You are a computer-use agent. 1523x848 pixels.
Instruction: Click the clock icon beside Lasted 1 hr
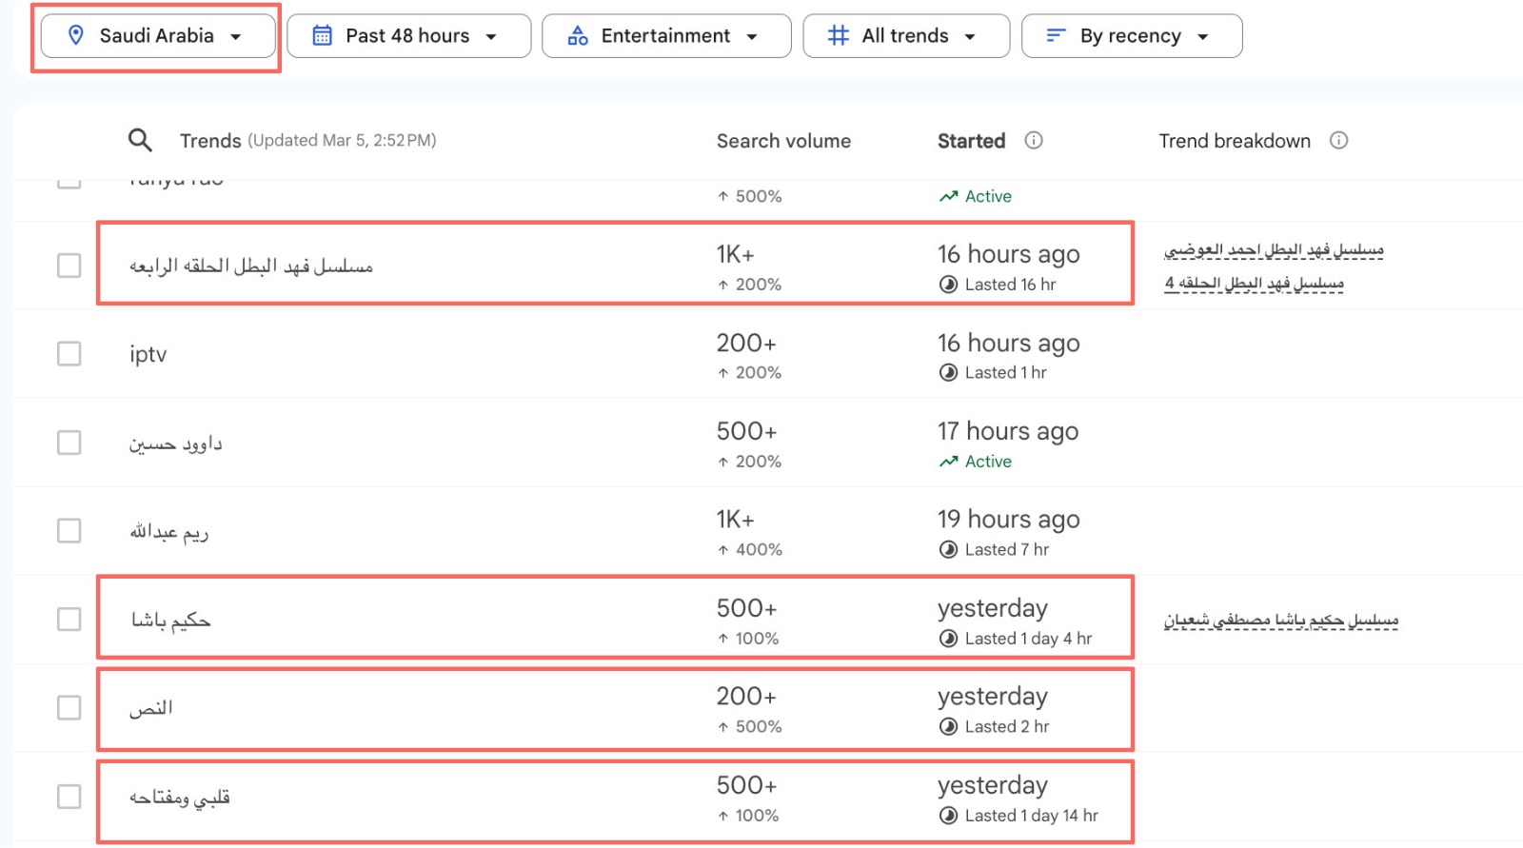coord(948,373)
